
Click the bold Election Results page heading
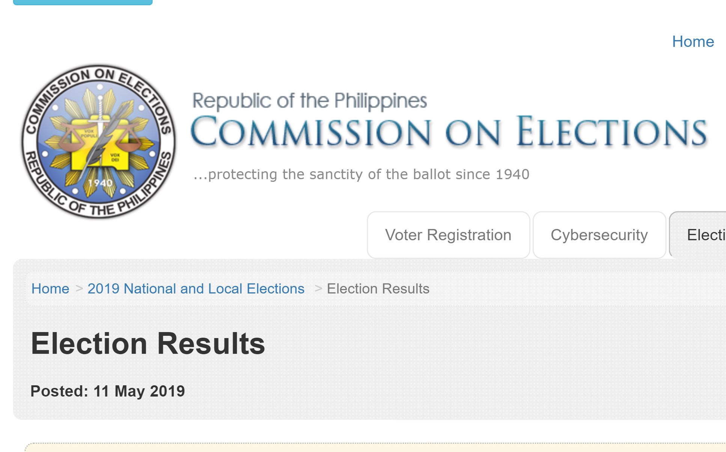click(x=148, y=343)
